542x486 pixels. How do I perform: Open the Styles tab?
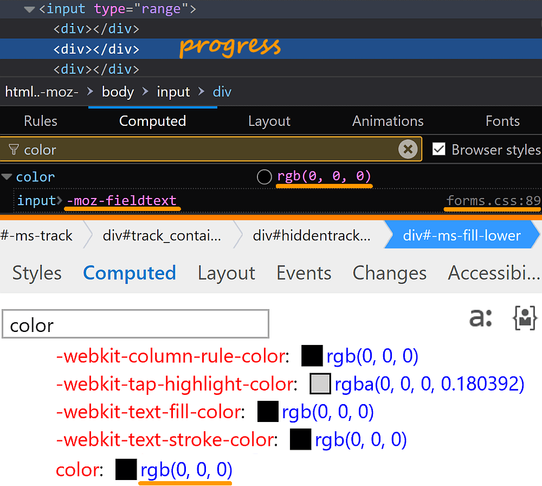pos(37,273)
